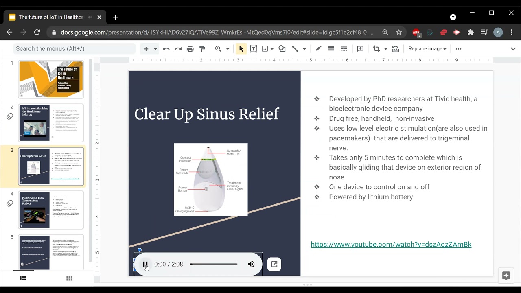The image size is (521, 293).
Task: Open the Chrome three-dot menu
Action: click(512, 32)
